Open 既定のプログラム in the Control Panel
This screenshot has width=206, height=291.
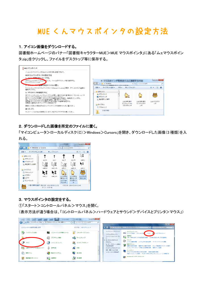click(54, 253)
